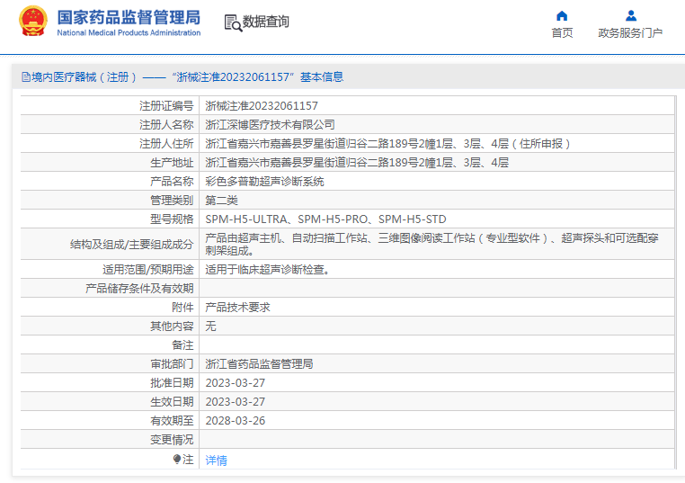Click the 型号规格 label
Image resolution: width=685 pixels, height=483 pixels.
[172, 219]
